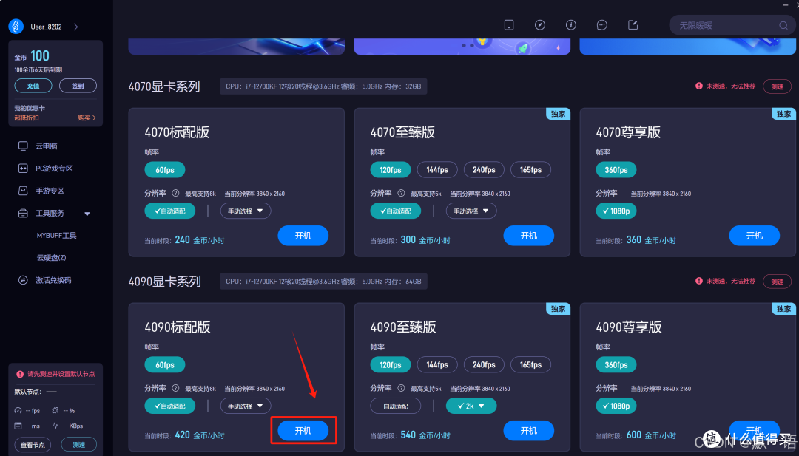The height and width of the screenshot is (456, 799).
Task: Open the 购买 coupon purchase link
Action: pos(87,118)
